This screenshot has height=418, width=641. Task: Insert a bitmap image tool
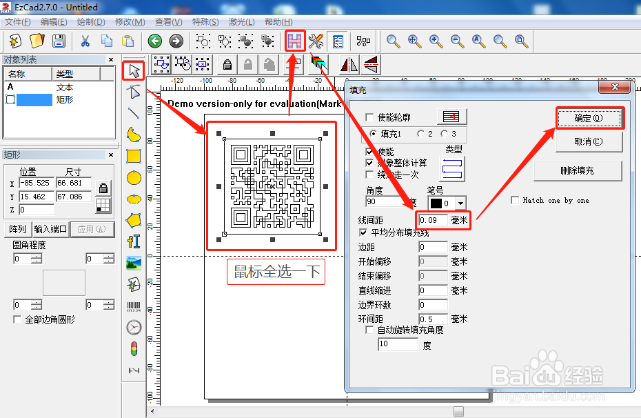[x=134, y=263]
